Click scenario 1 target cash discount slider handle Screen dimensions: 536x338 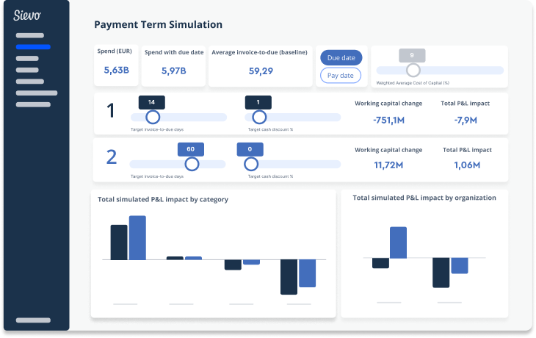point(259,117)
